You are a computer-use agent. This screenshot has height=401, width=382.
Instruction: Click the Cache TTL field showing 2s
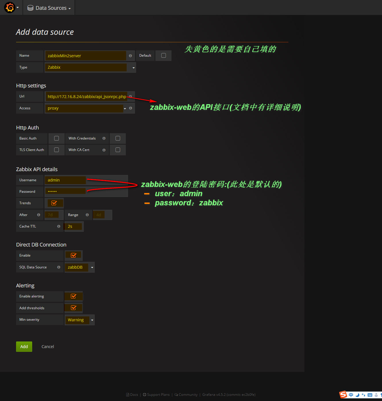(74, 227)
